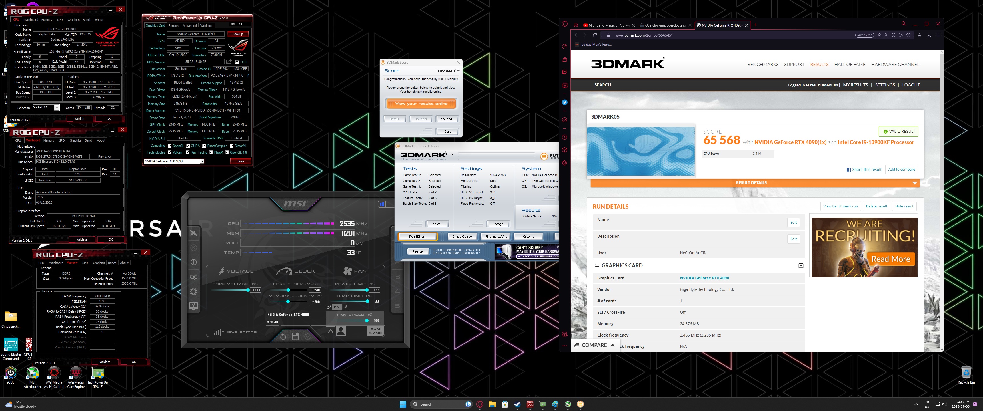Toggle GPU-Z UEFI checkbox

[x=237, y=62]
